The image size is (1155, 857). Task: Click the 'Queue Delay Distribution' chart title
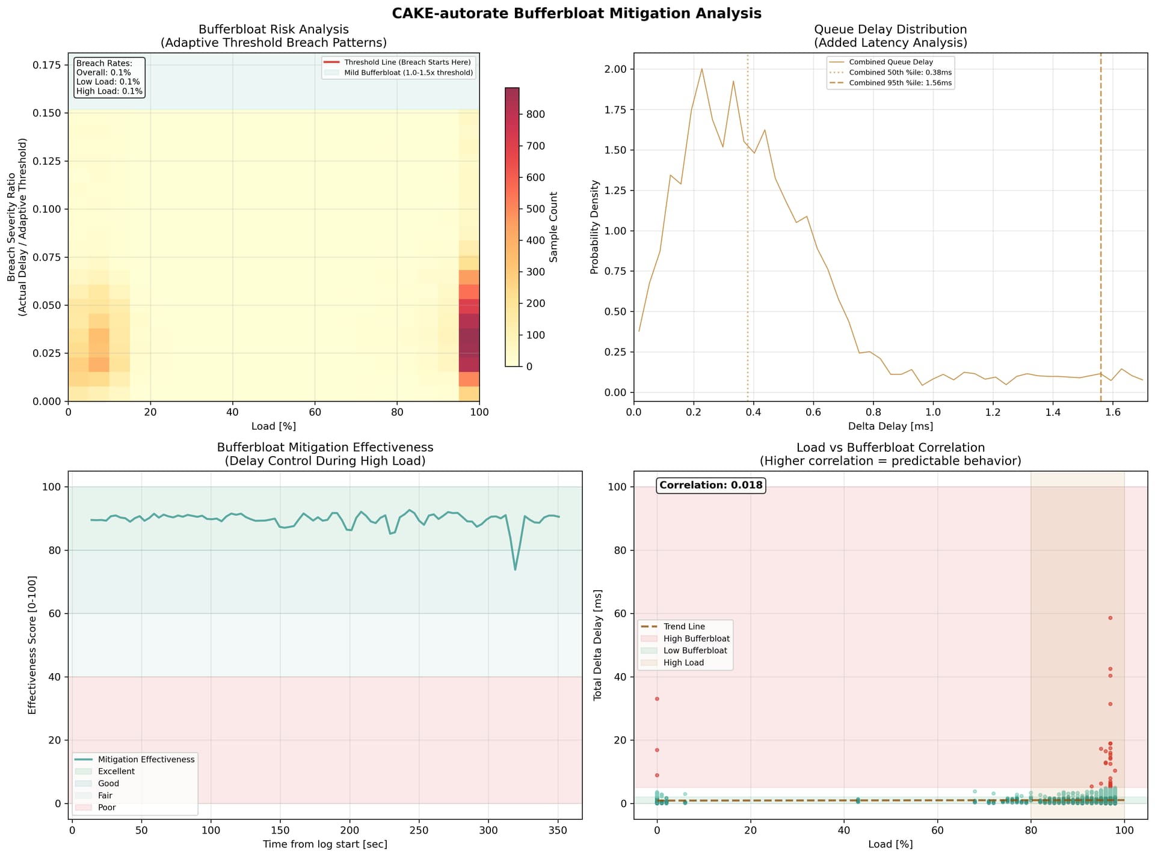(x=890, y=29)
